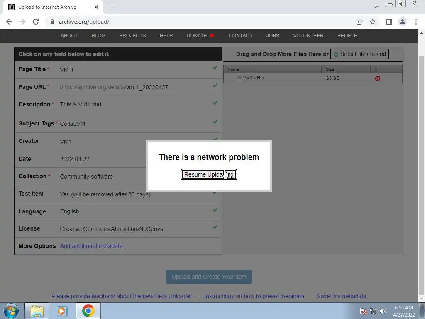Click Add additional metadata link
Screen dimensions: 425x319
[x=93, y=246]
